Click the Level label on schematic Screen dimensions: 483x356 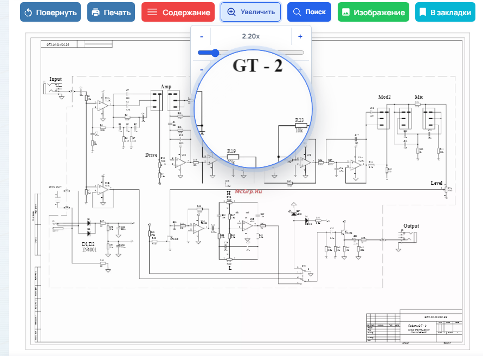pos(436,183)
